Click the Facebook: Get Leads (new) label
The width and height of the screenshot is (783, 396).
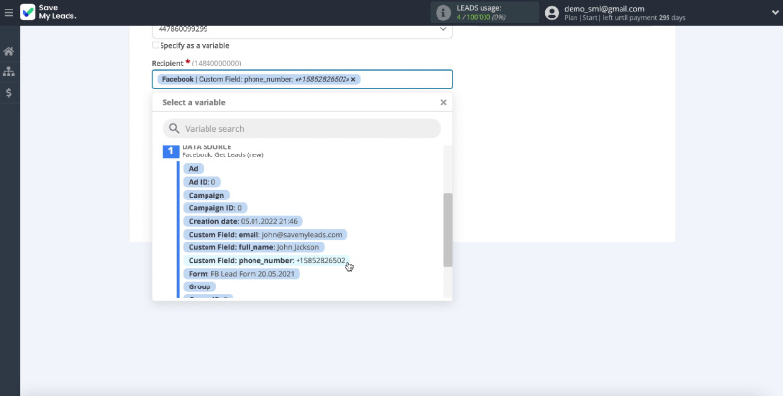[x=223, y=155]
